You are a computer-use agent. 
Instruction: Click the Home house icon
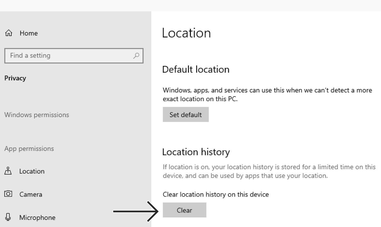click(x=9, y=33)
